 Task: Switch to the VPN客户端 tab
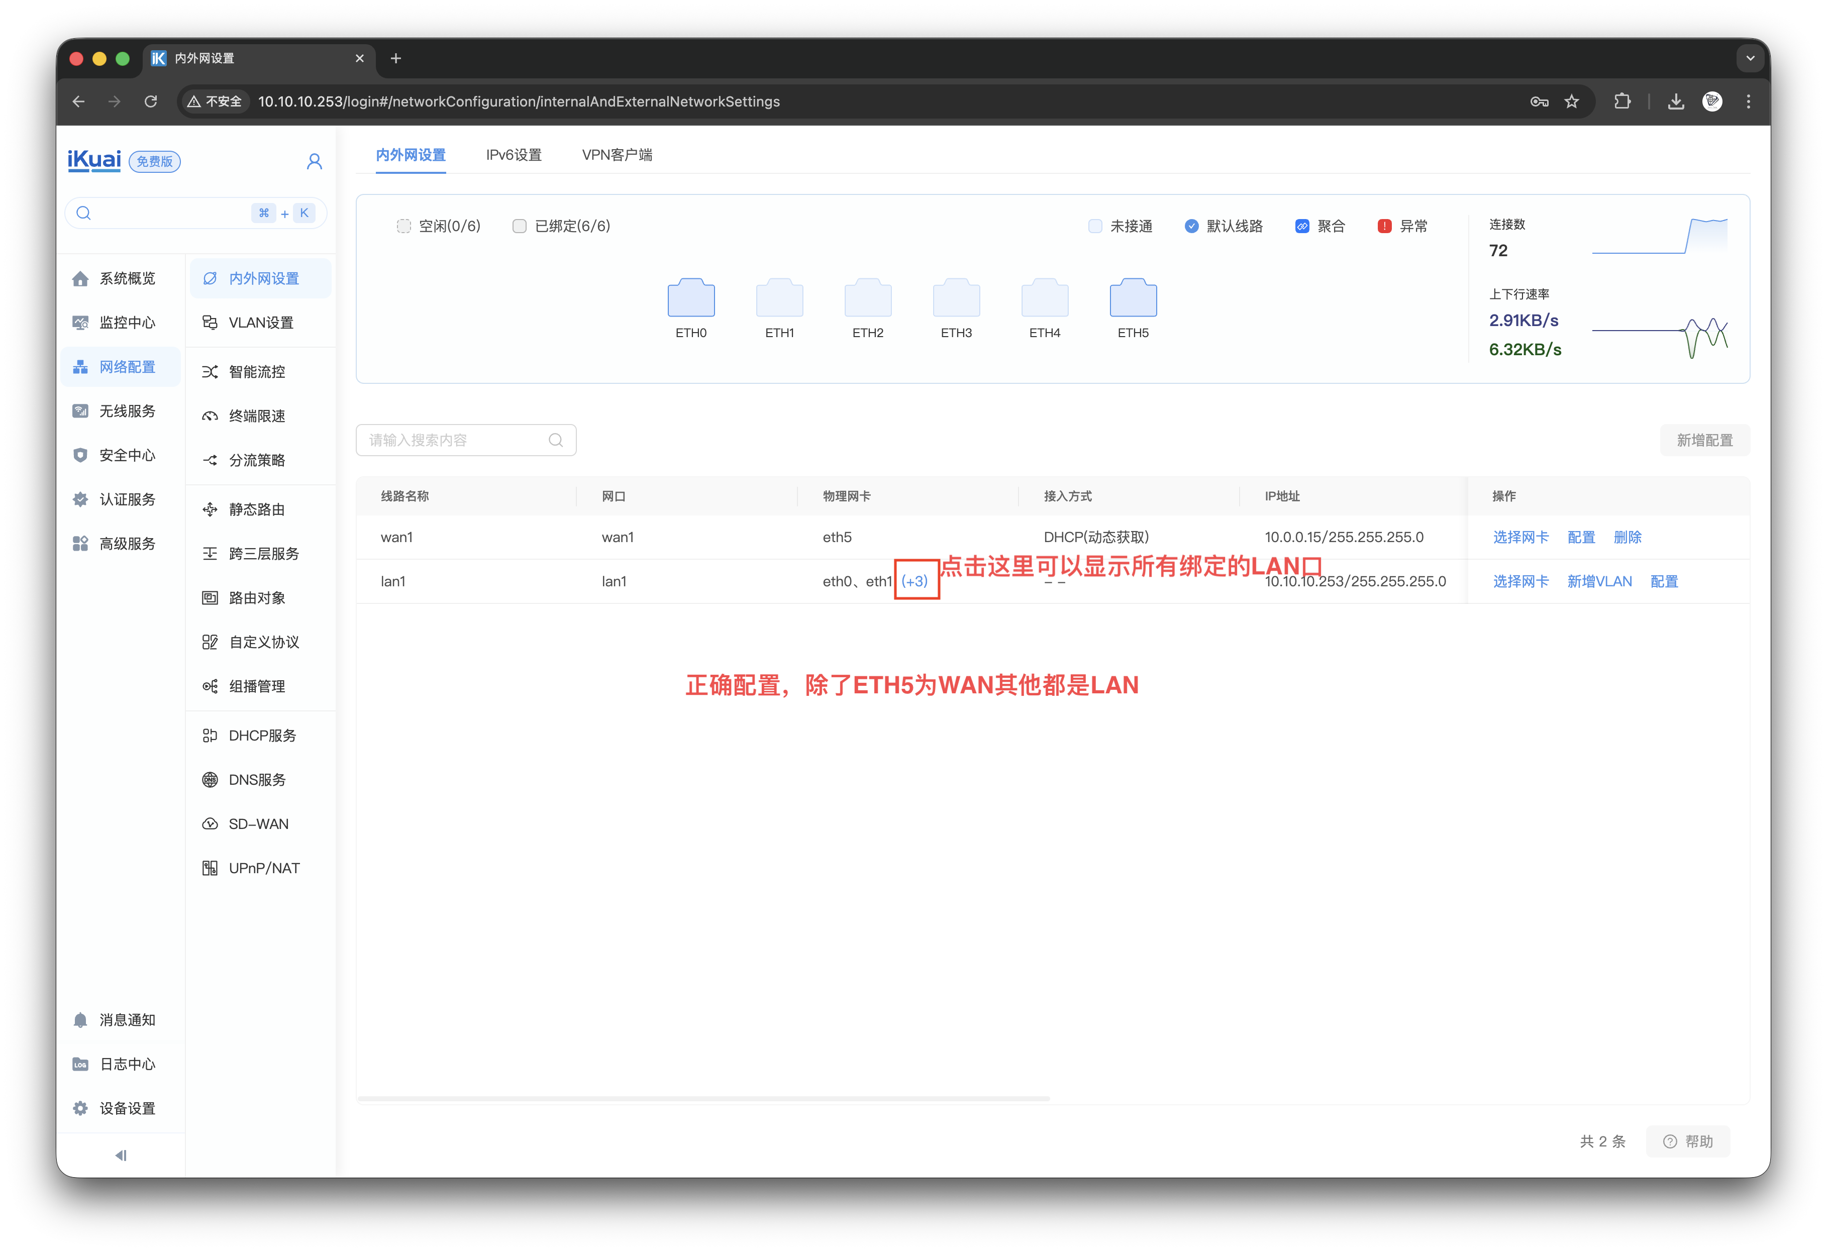[x=617, y=155]
